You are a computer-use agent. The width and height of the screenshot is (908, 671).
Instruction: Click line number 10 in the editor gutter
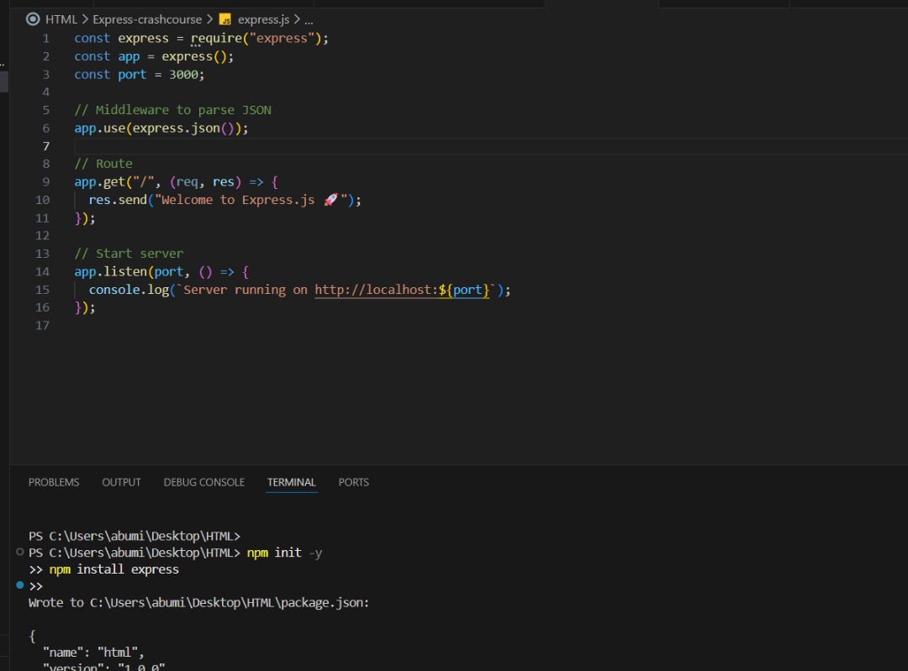coord(42,199)
